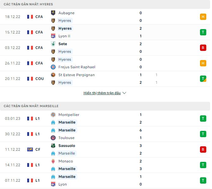Click the Sete team crest

pos(53,44)
